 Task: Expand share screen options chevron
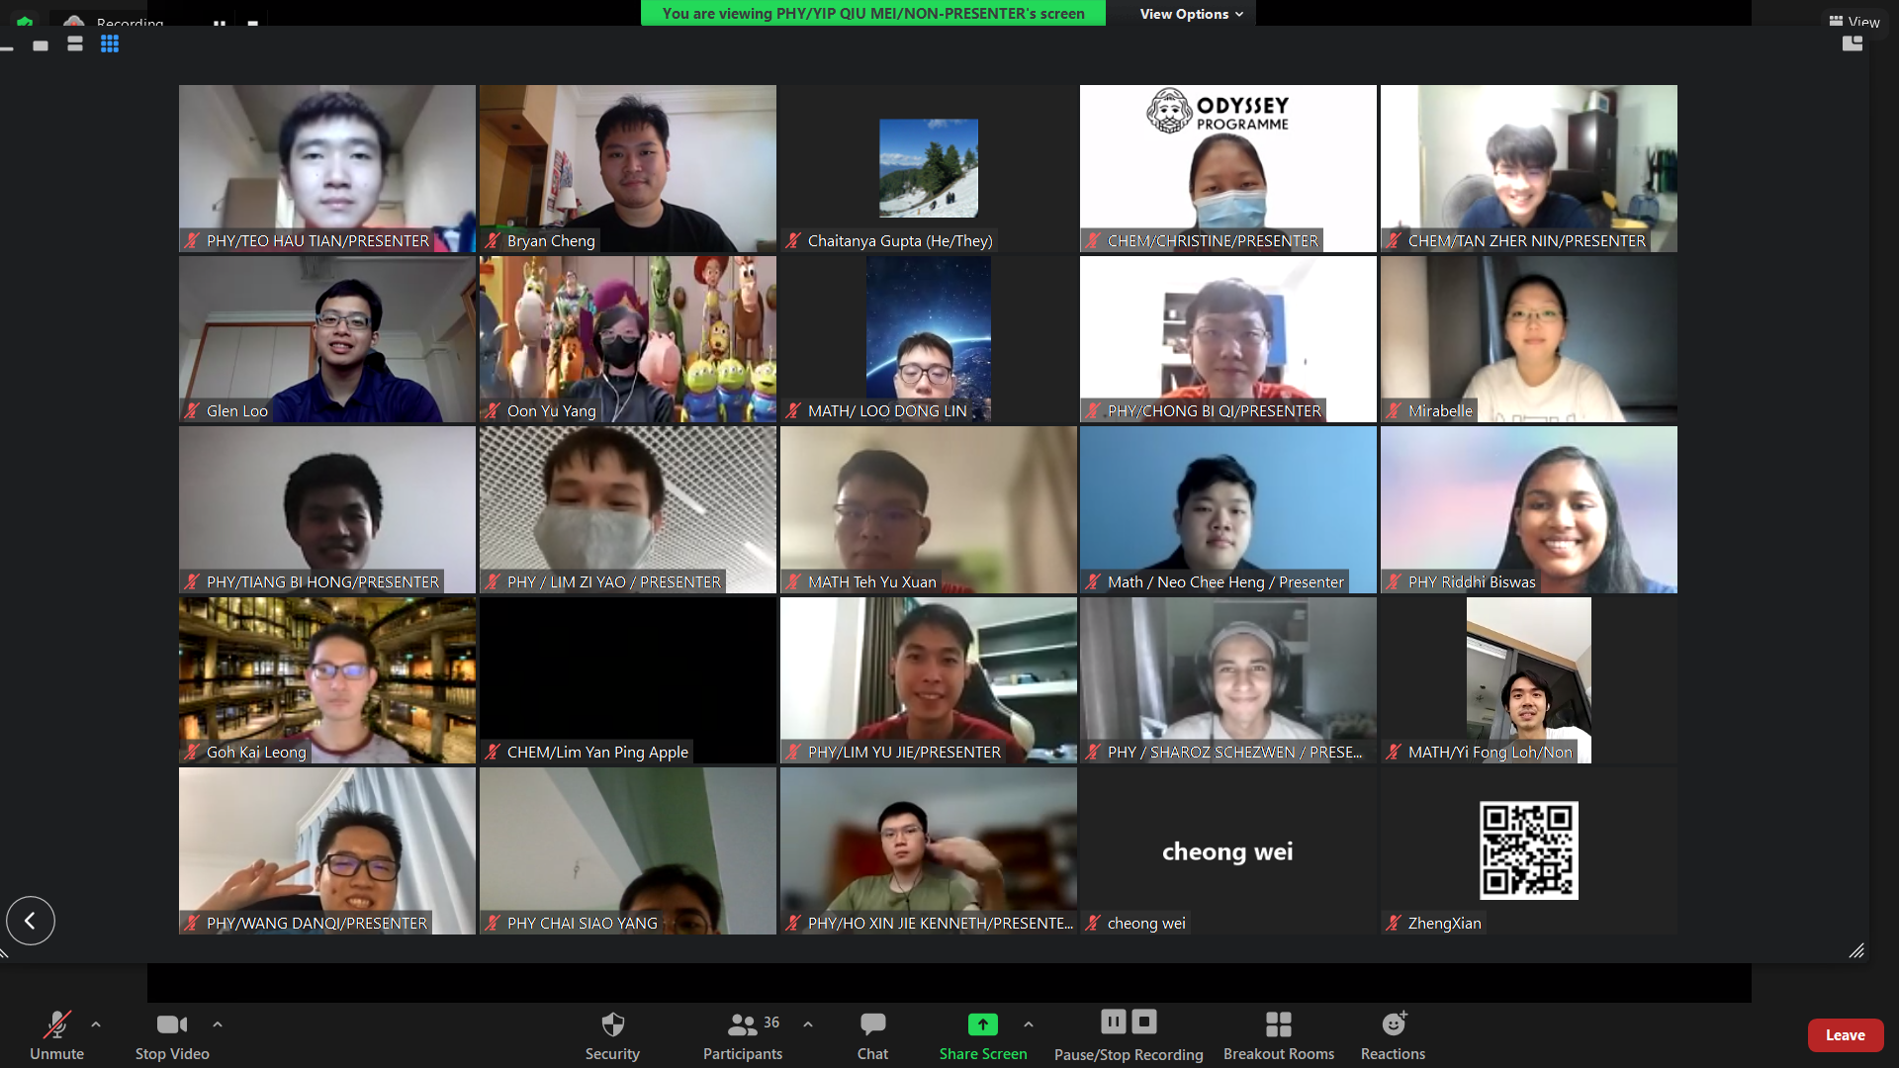(x=1029, y=1024)
